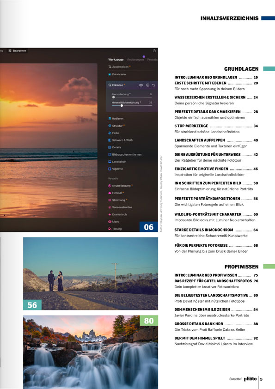Select the Zuschneiden crop tool icon
Viewport: 275px width, 389px height.
tap(110, 67)
